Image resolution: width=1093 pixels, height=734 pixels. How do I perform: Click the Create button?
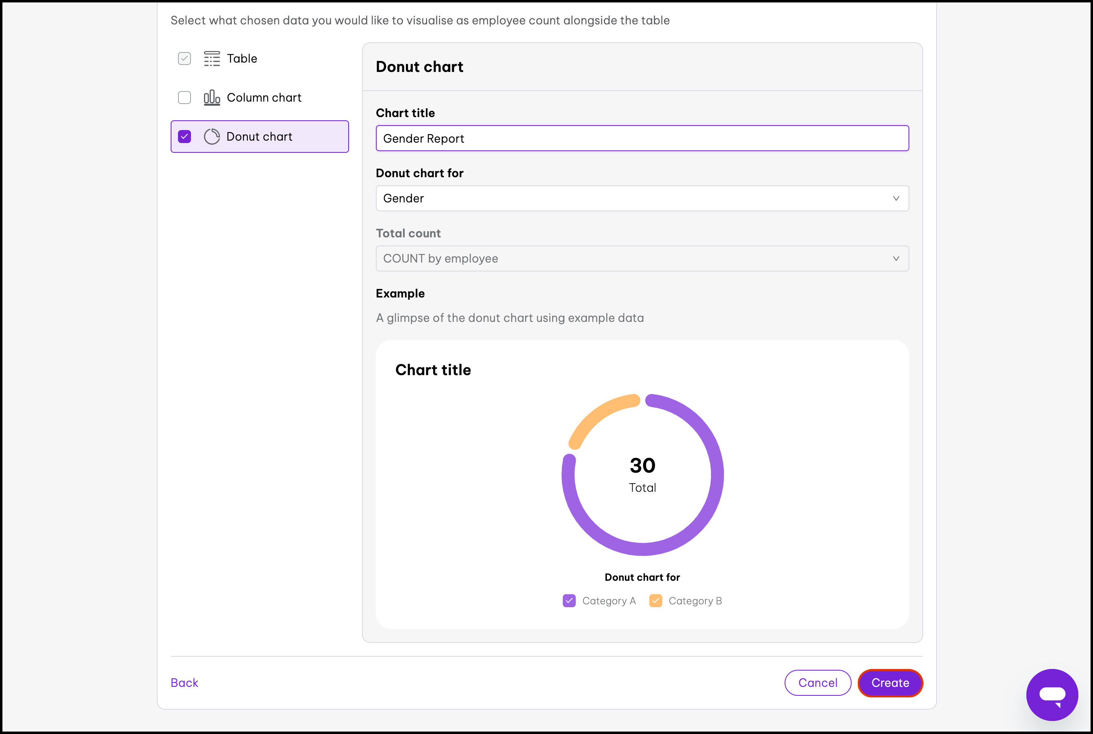[889, 683]
